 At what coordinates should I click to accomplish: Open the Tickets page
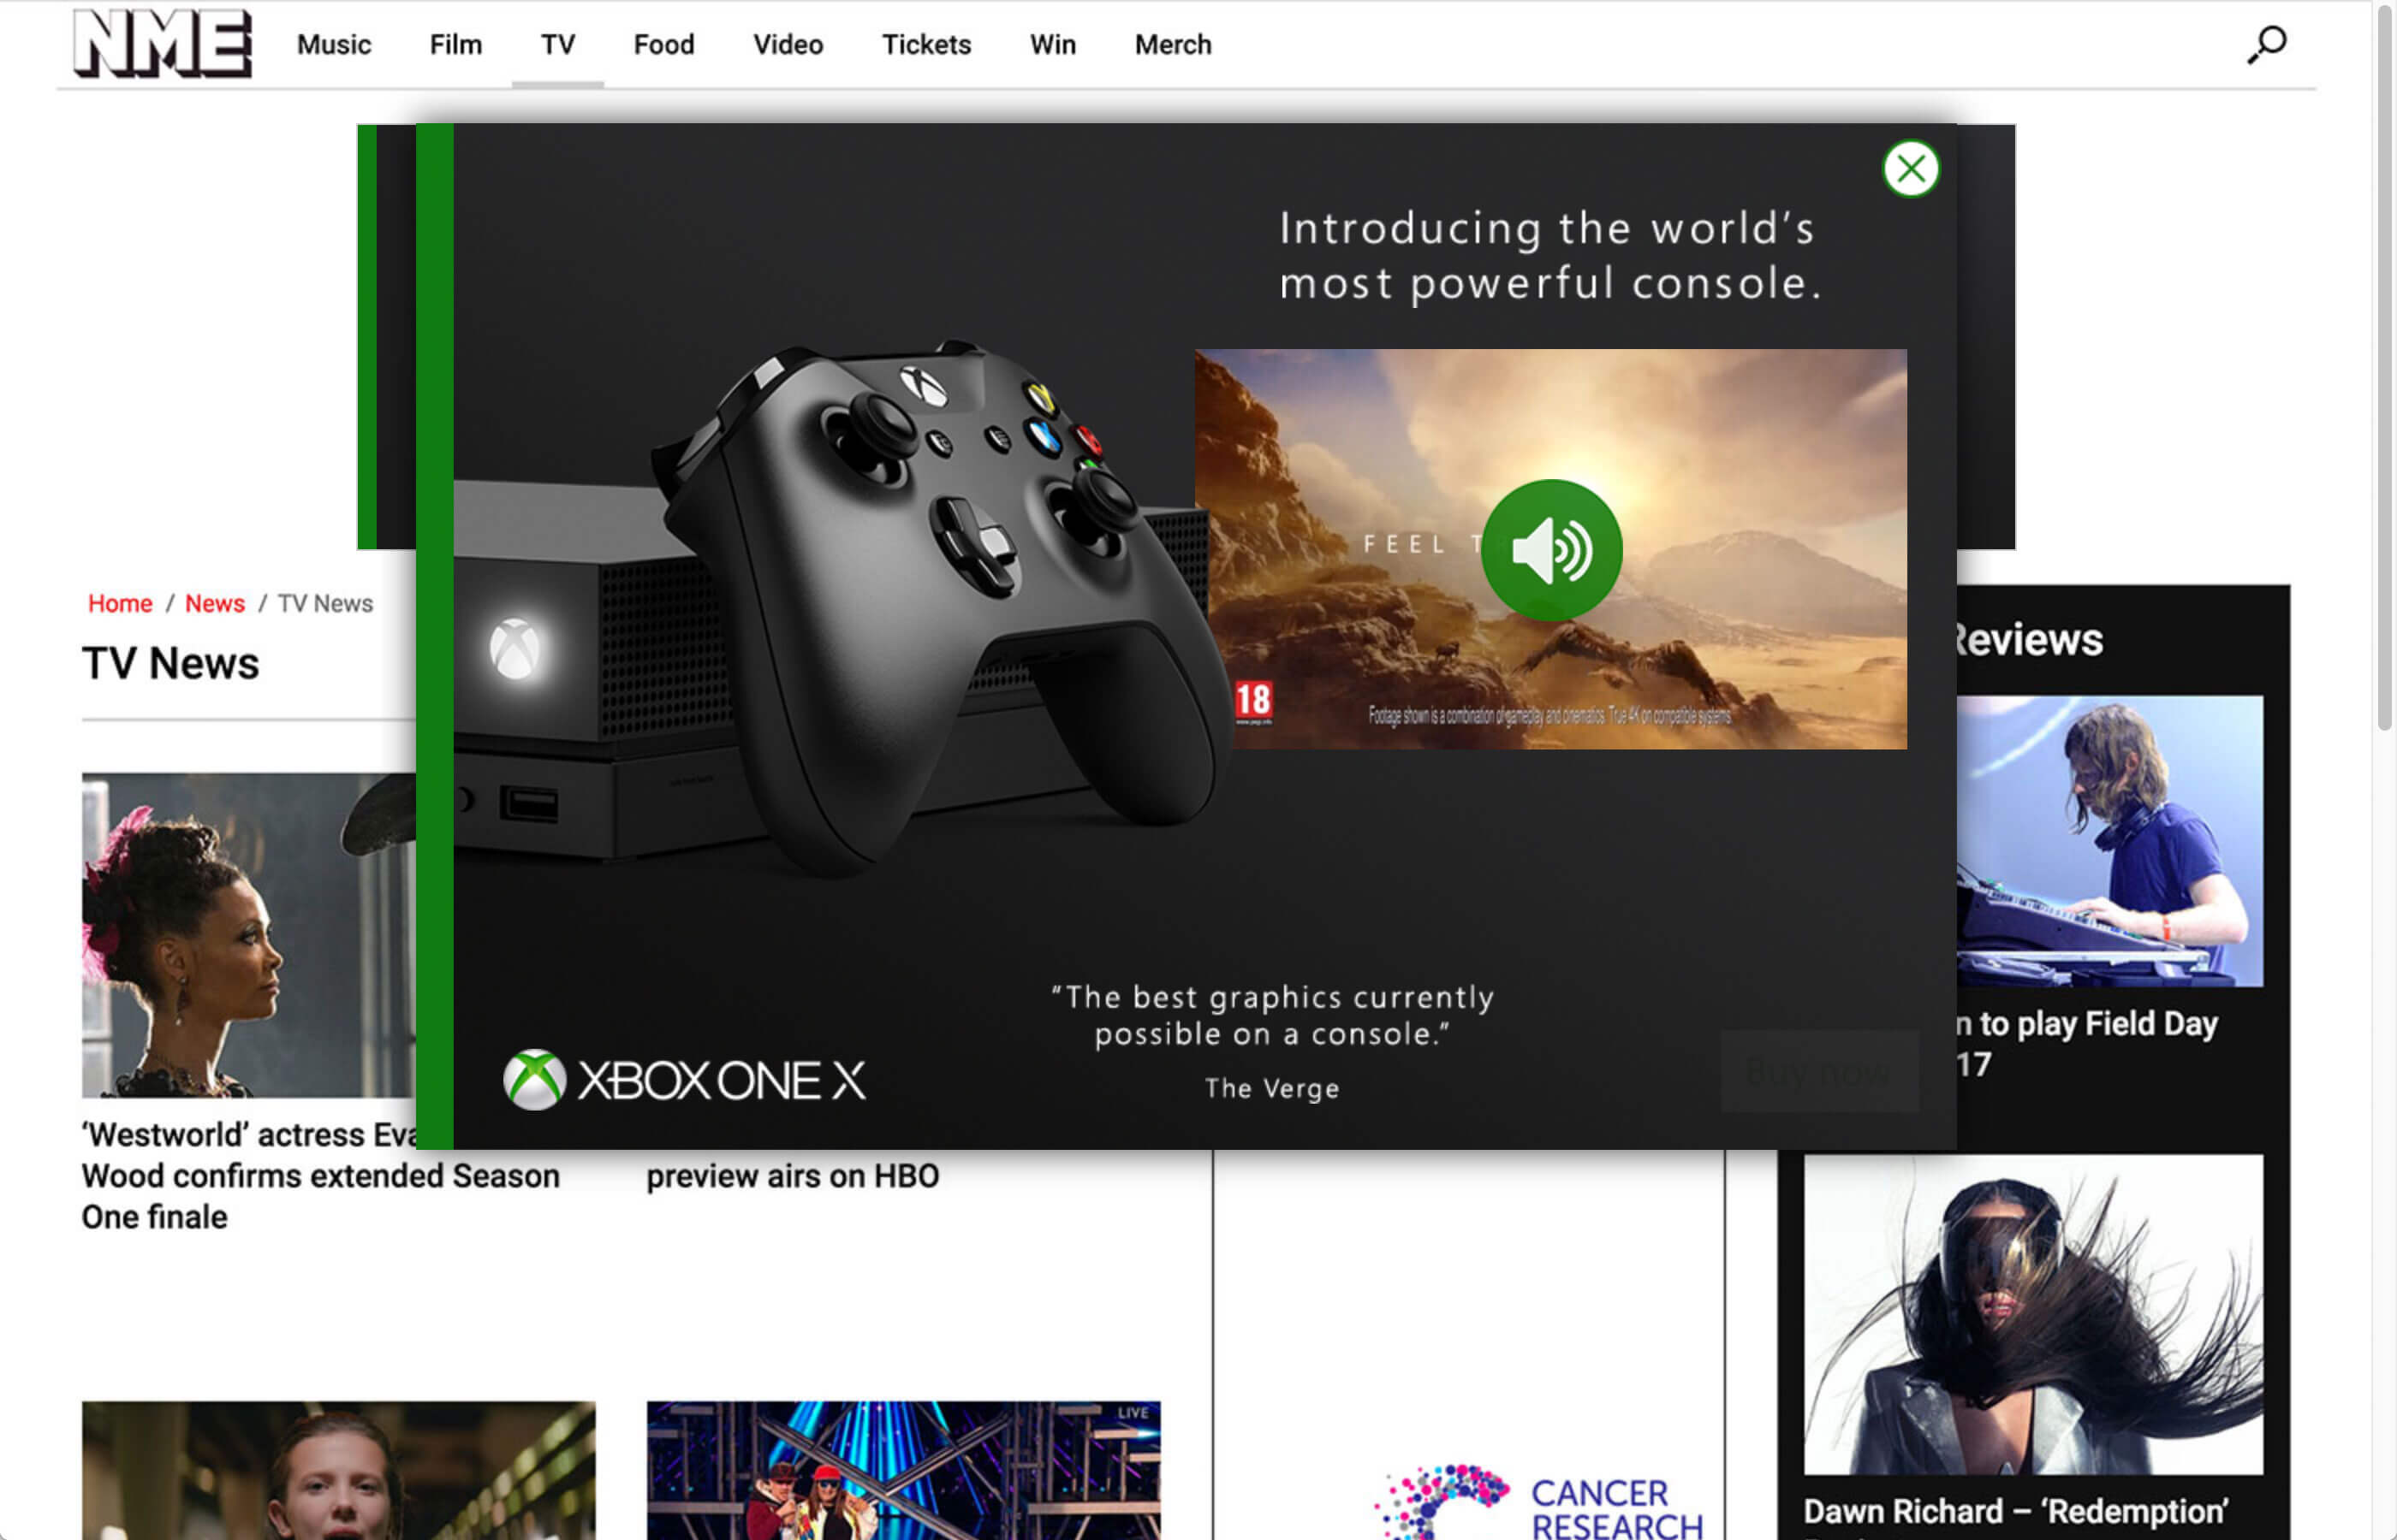point(926,45)
